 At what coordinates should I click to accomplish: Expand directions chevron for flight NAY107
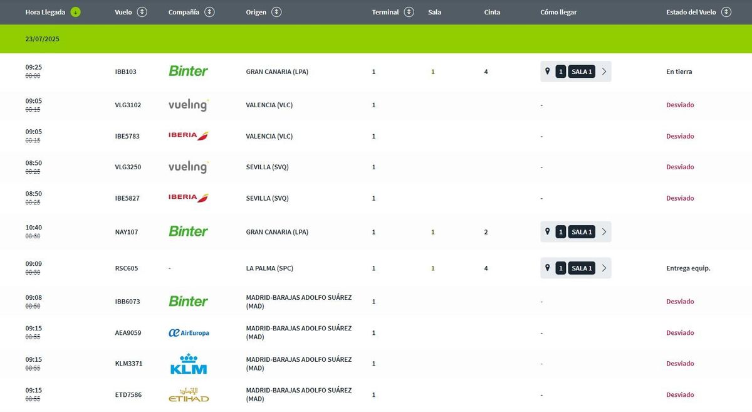pos(604,232)
